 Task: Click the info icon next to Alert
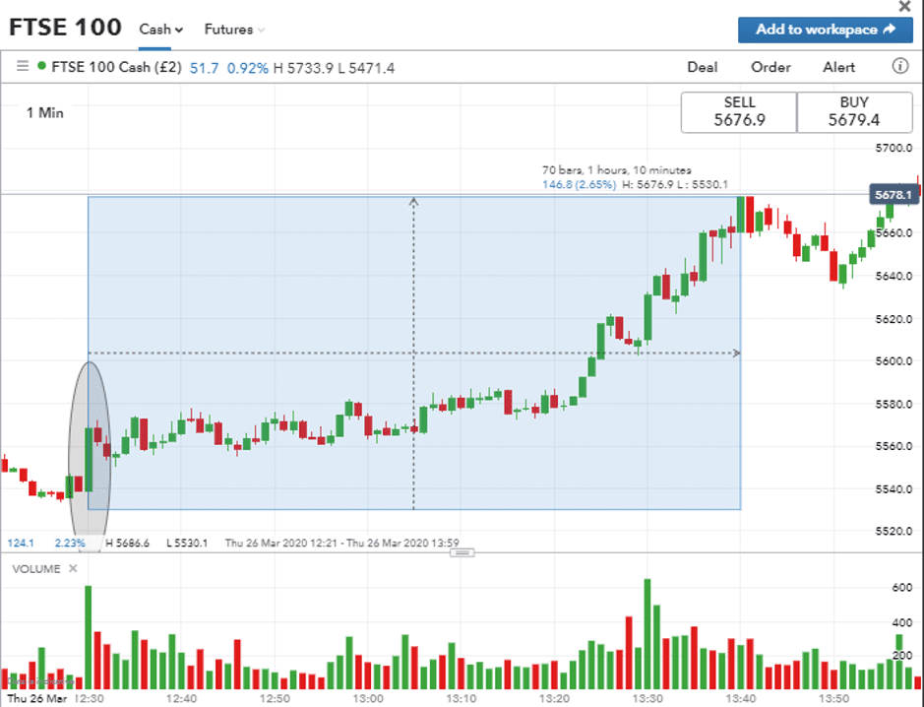(x=899, y=67)
